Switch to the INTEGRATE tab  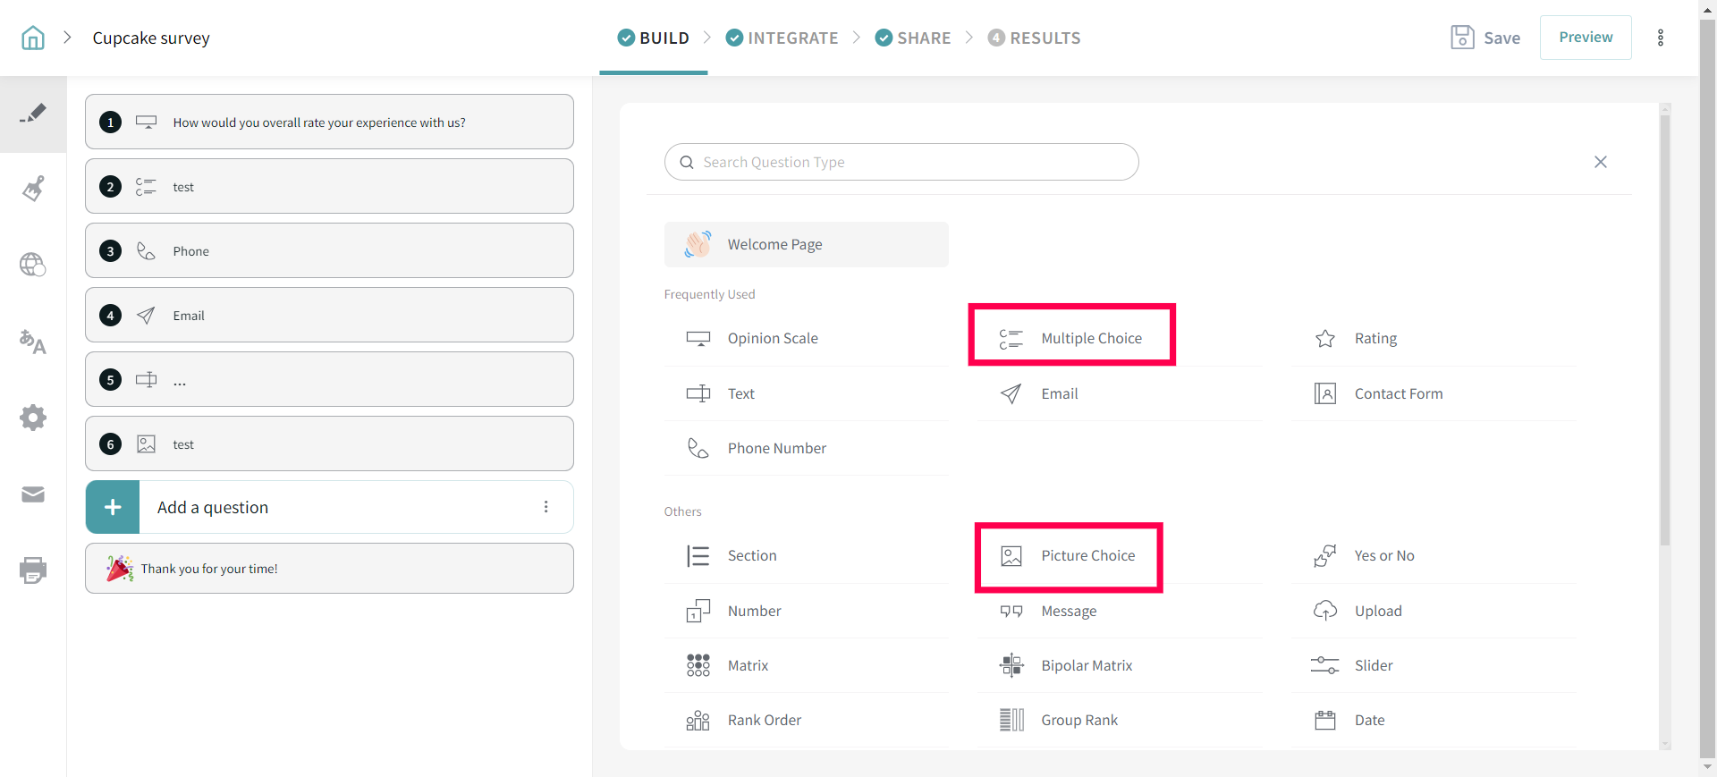point(782,38)
